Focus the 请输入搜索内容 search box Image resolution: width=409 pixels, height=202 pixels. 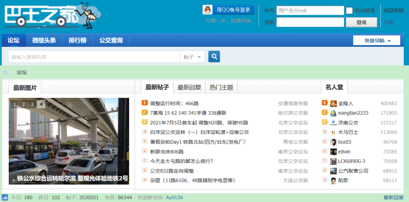94,57
